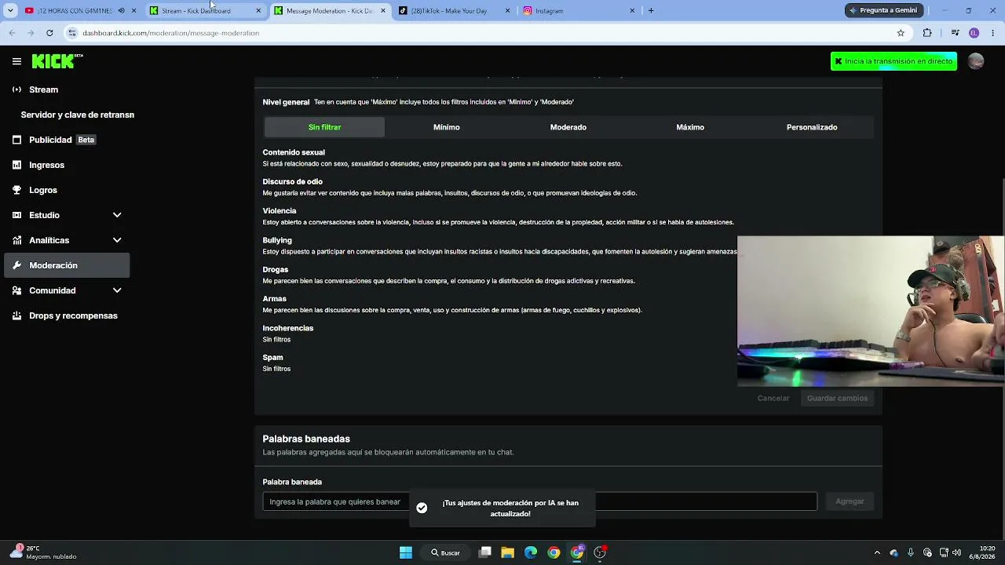Open the tab search dropdown arrow

pyautogui.click(x=10, y=11)
